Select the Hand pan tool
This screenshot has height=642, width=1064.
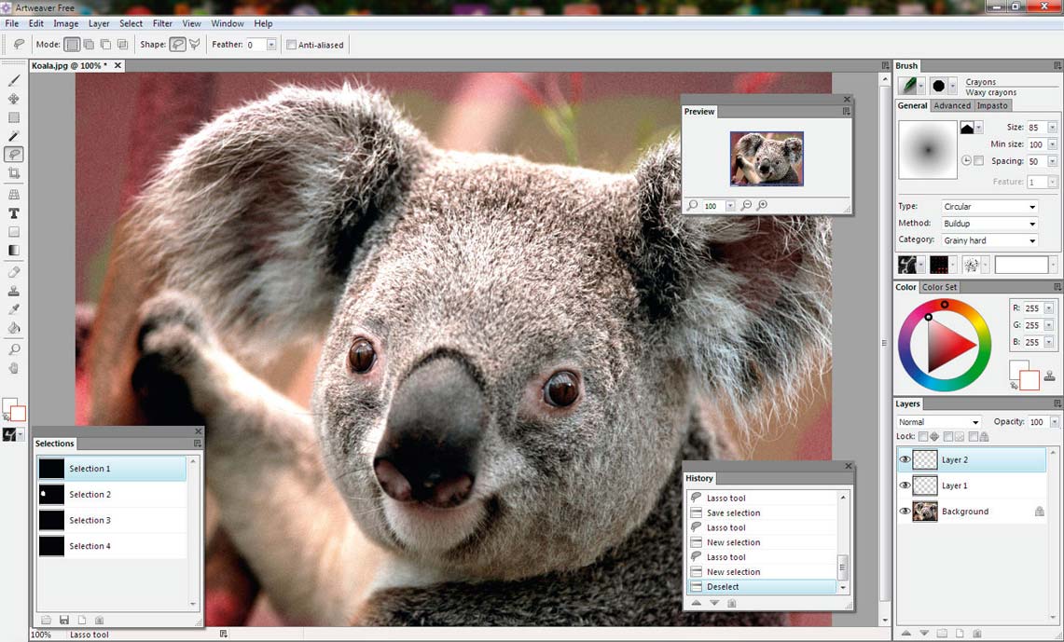tap(14, 369)
